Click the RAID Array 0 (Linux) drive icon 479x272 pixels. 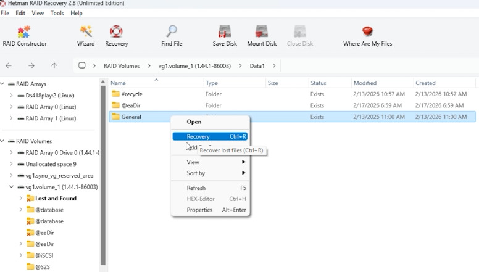21,107
